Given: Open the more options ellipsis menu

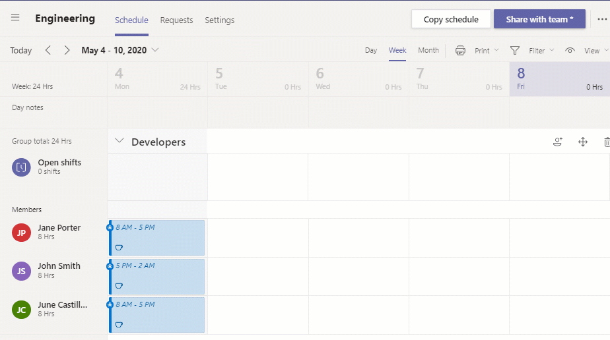Looking at the screenshot, I should [x=602, y=19].
